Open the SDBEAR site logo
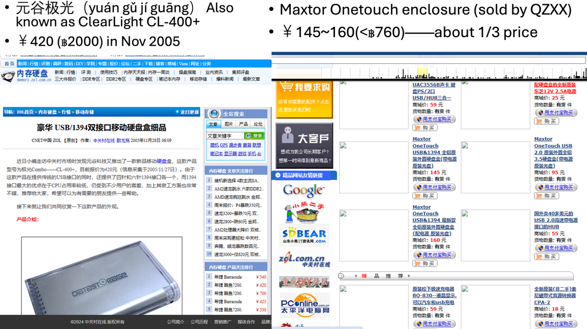Viewport: 587px width, 329px height. [x=304, y=235]
